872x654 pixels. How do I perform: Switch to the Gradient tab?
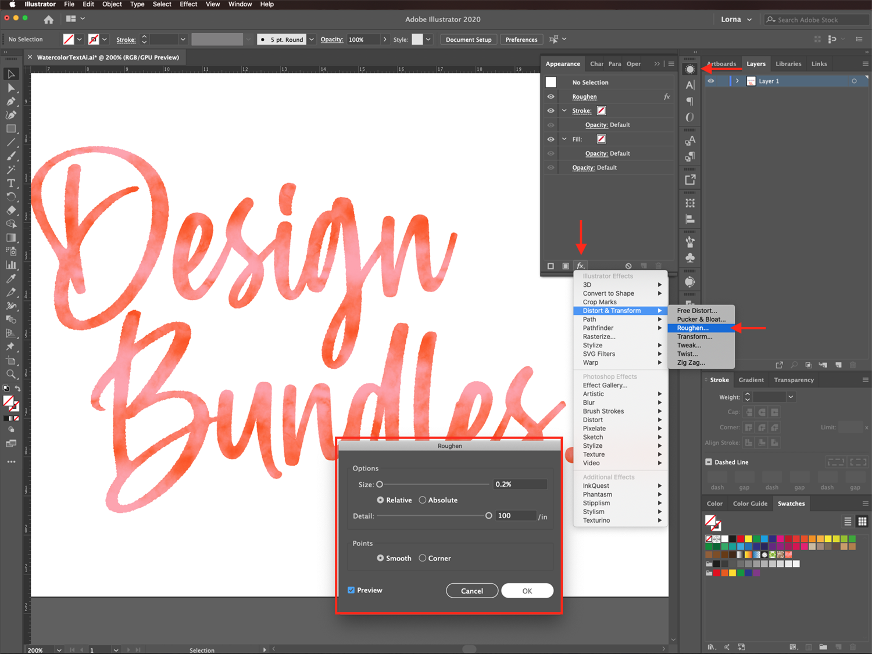click(751, 380)
